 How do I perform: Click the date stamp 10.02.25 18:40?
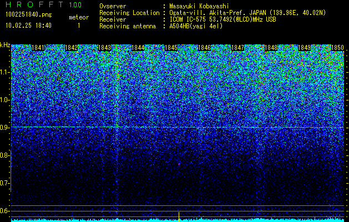point(28,26)
